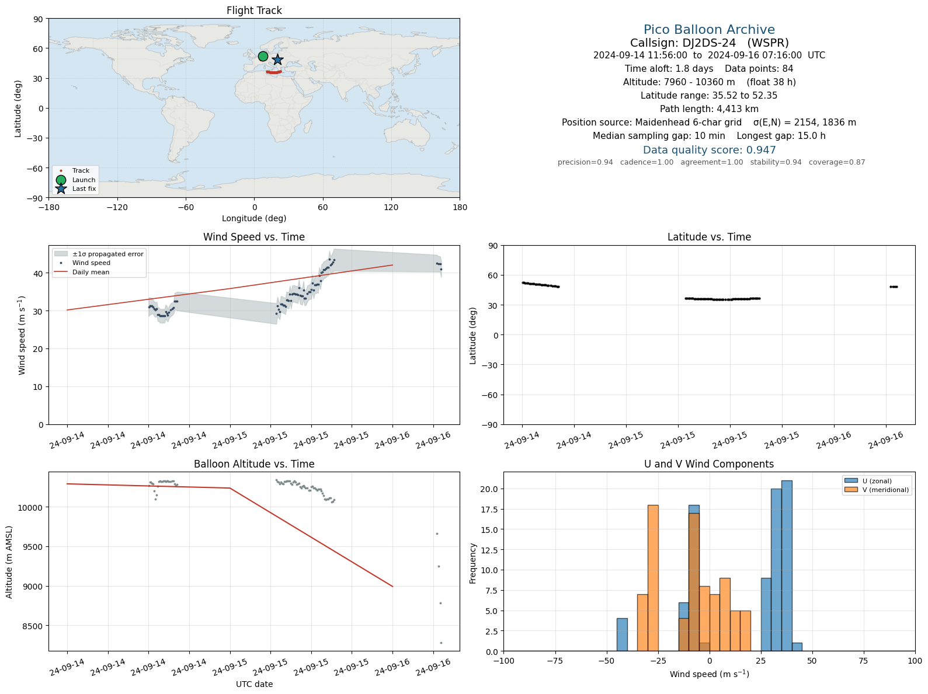Click the "Latitude vs. Time" title

tap(709, 237)
